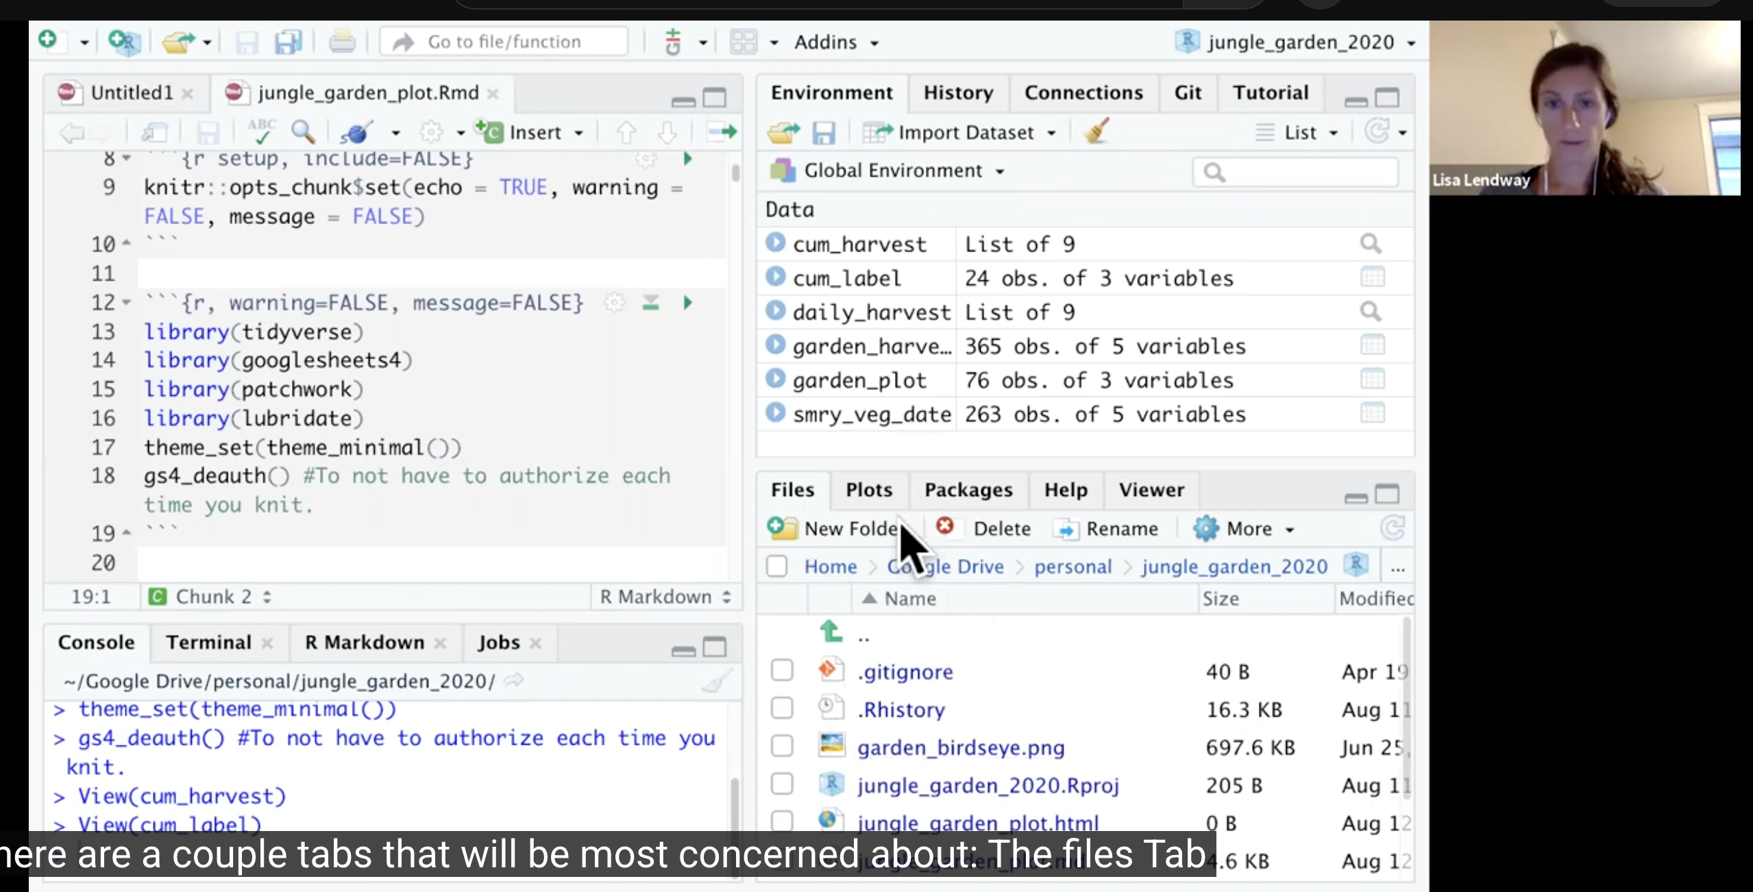Click Home in the path breadcrumb
The width and height of the screenshot is (1753, 892).
(831, 566)
